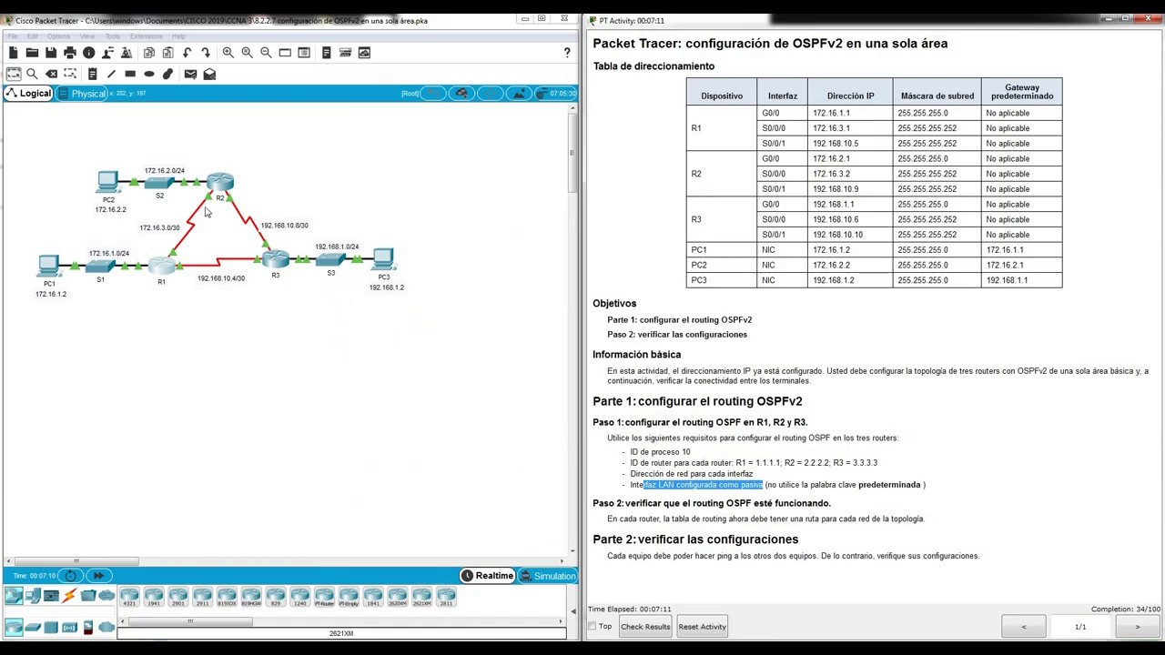
Task: Choose the Place Note tool
Action: pyautogui.click(x=92, y=74)
